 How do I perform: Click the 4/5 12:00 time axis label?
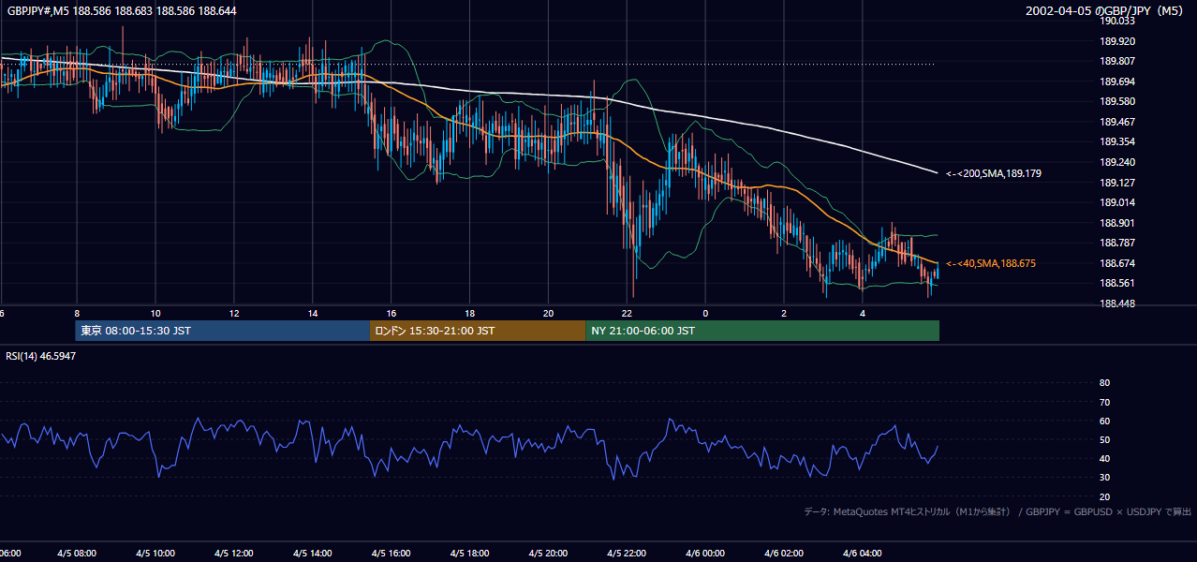pos(234,554)
